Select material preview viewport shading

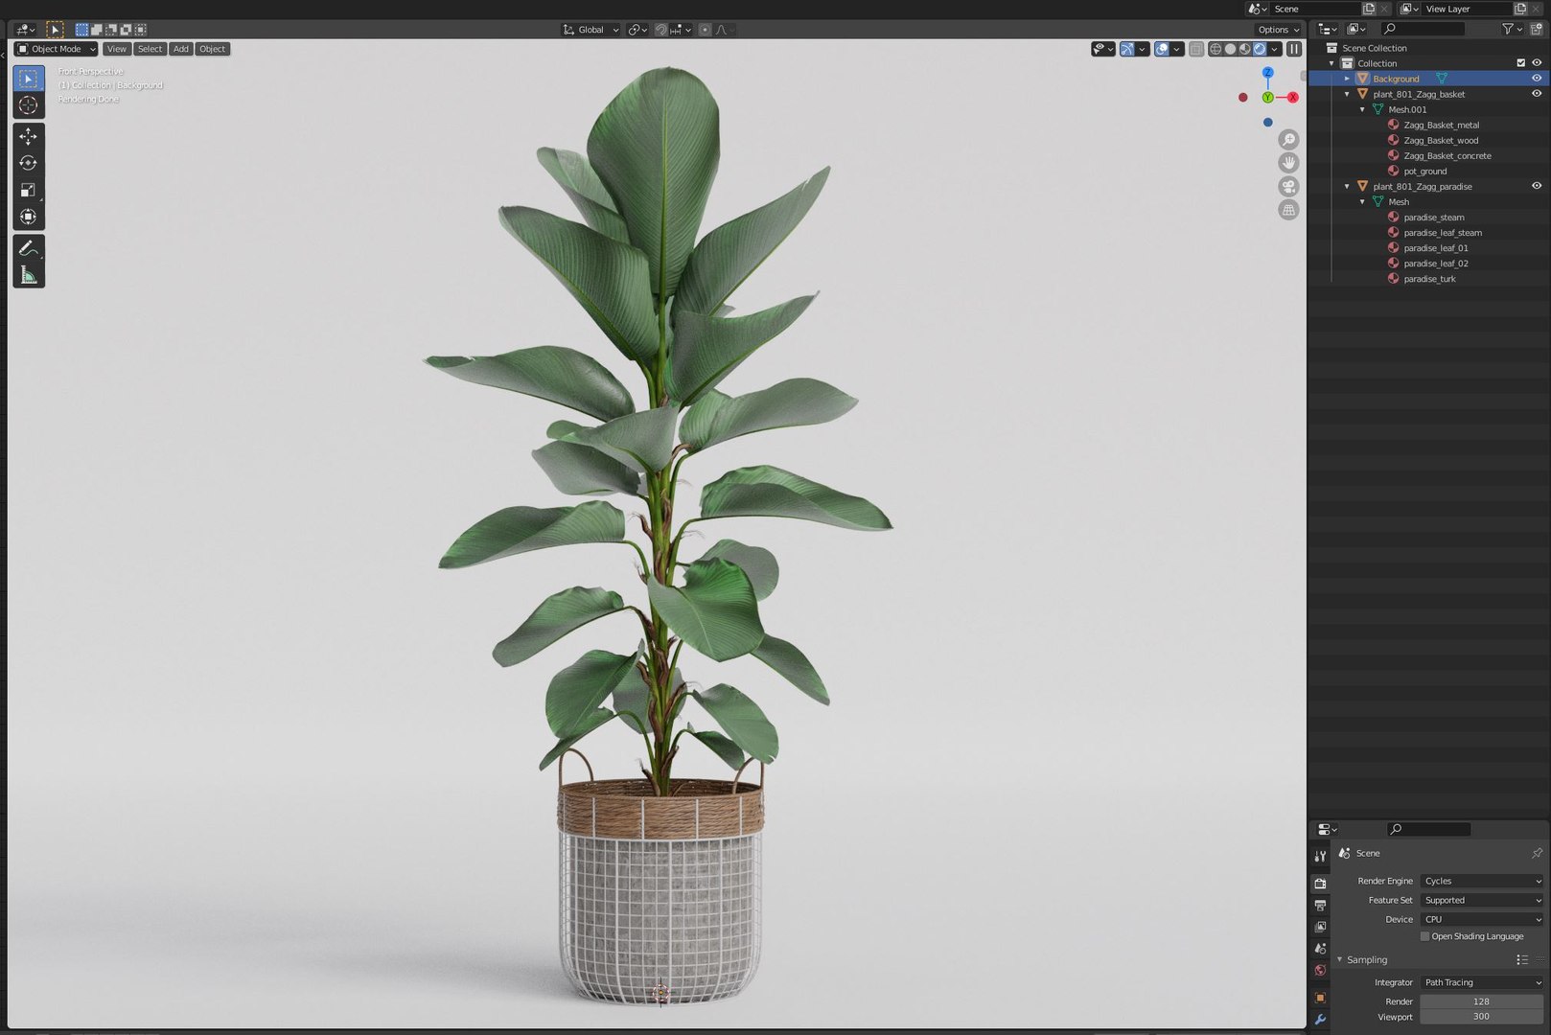[x=1244, y=49]
